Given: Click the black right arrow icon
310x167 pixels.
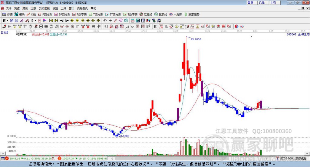Looking at the screenshot, I should [67, 21].
